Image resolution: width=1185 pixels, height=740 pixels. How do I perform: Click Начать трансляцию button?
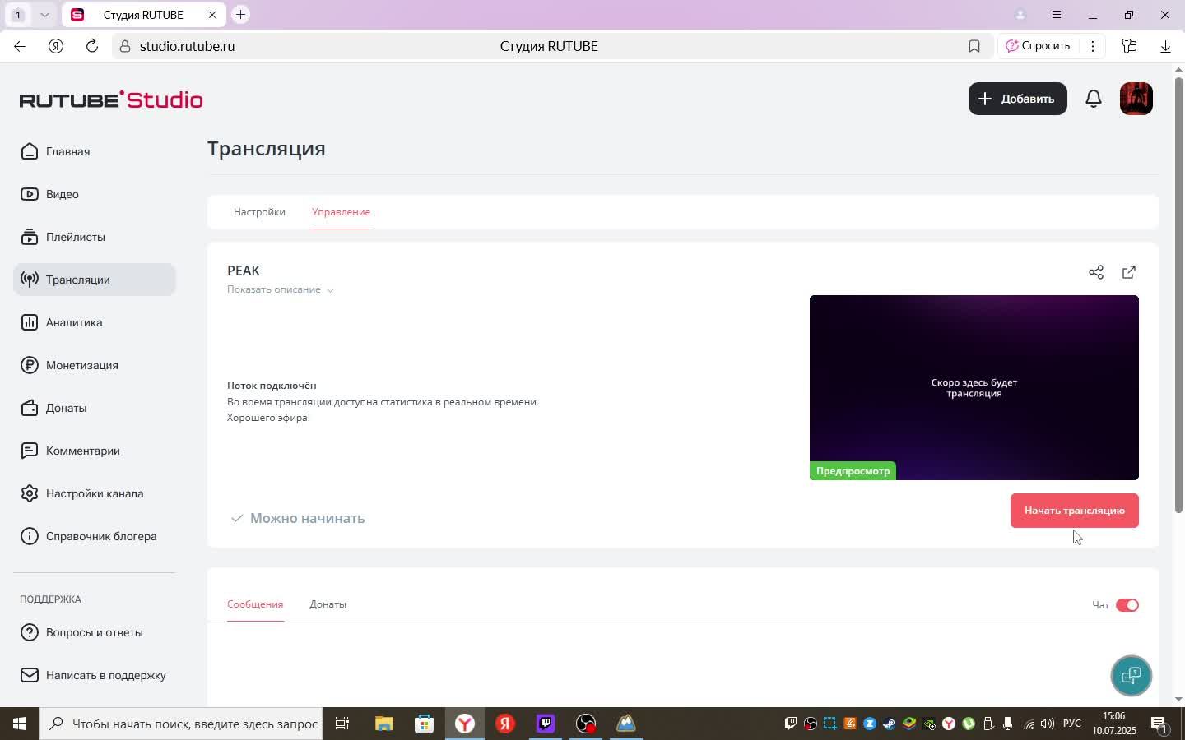tap(1075, 511)
